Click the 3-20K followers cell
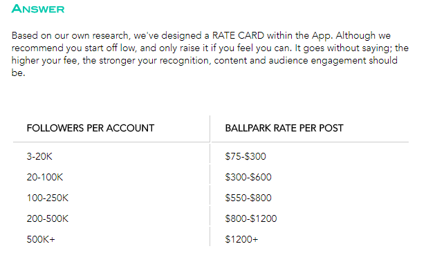This screenshot has height=262, width=426. (x=39, y=156)
